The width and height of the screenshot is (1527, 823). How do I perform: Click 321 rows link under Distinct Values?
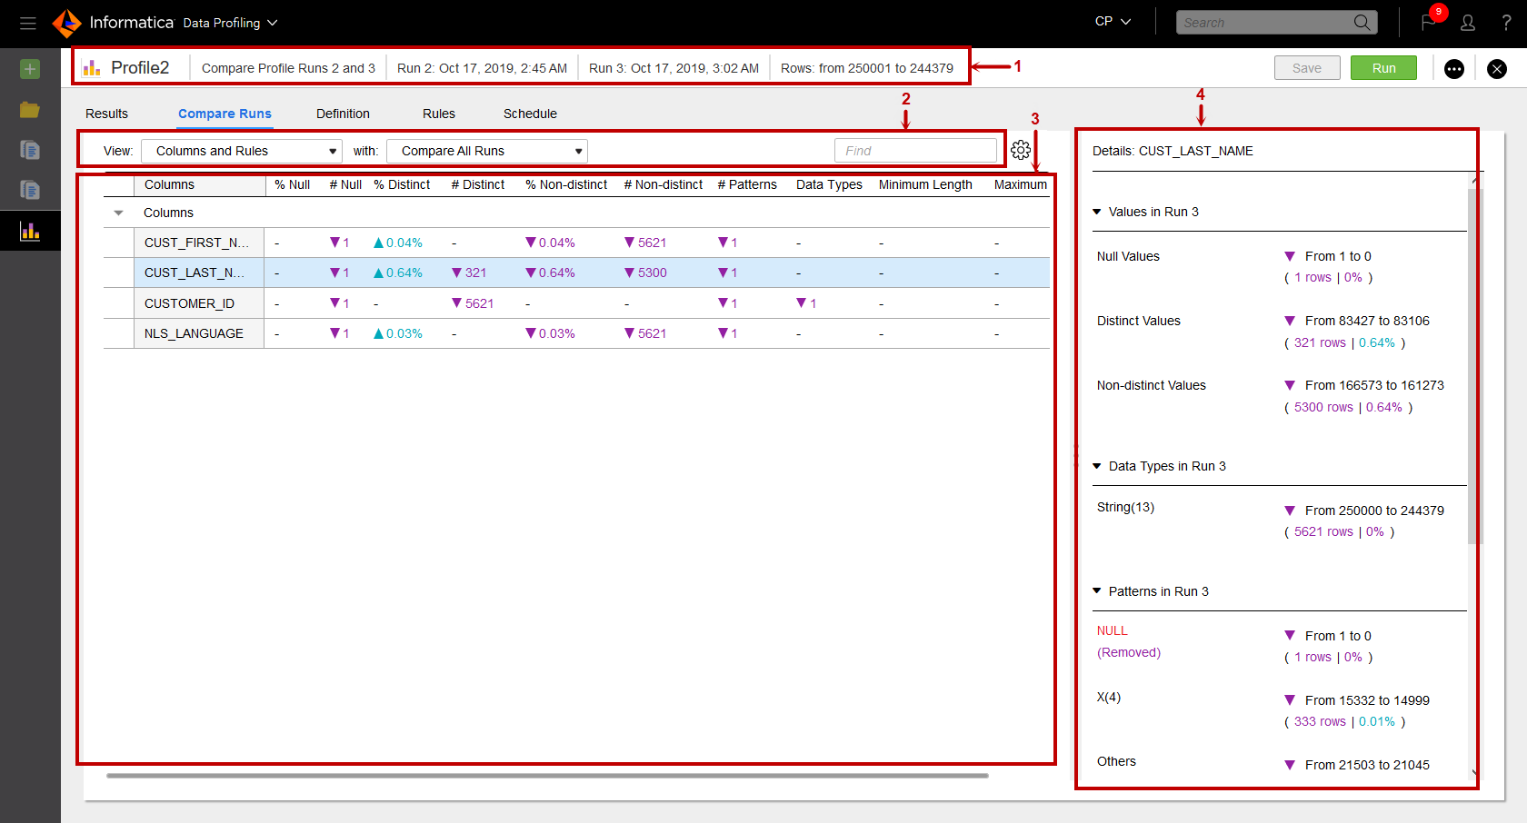tap(1320, 343)
